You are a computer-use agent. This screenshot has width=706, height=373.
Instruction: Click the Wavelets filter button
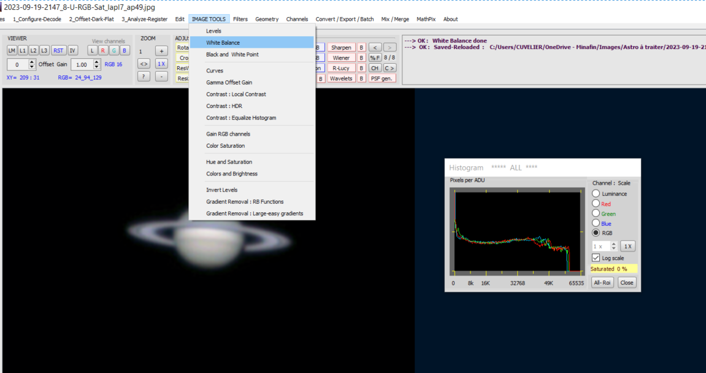[x=341, y=79]
